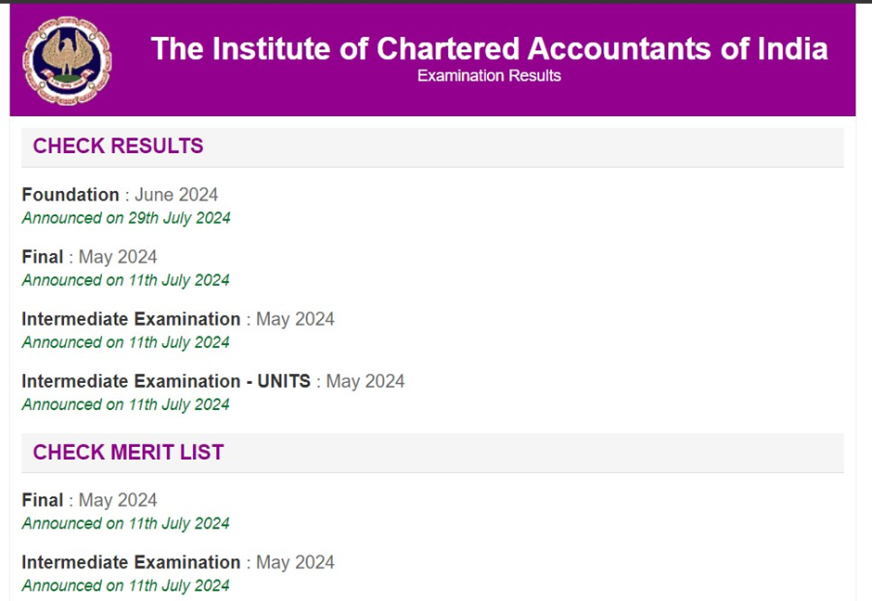Click announcement date below Intermediate Examination result
Viewport: 872px width, 601px height.
(x=125, y=342)
